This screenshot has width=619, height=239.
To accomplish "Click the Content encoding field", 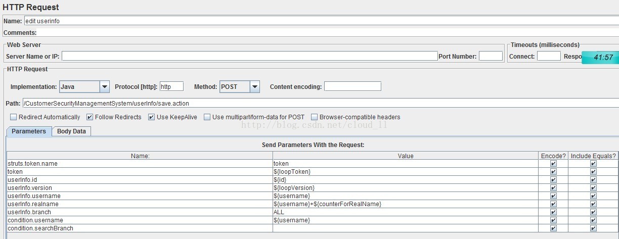I will (x=352, y=86).
